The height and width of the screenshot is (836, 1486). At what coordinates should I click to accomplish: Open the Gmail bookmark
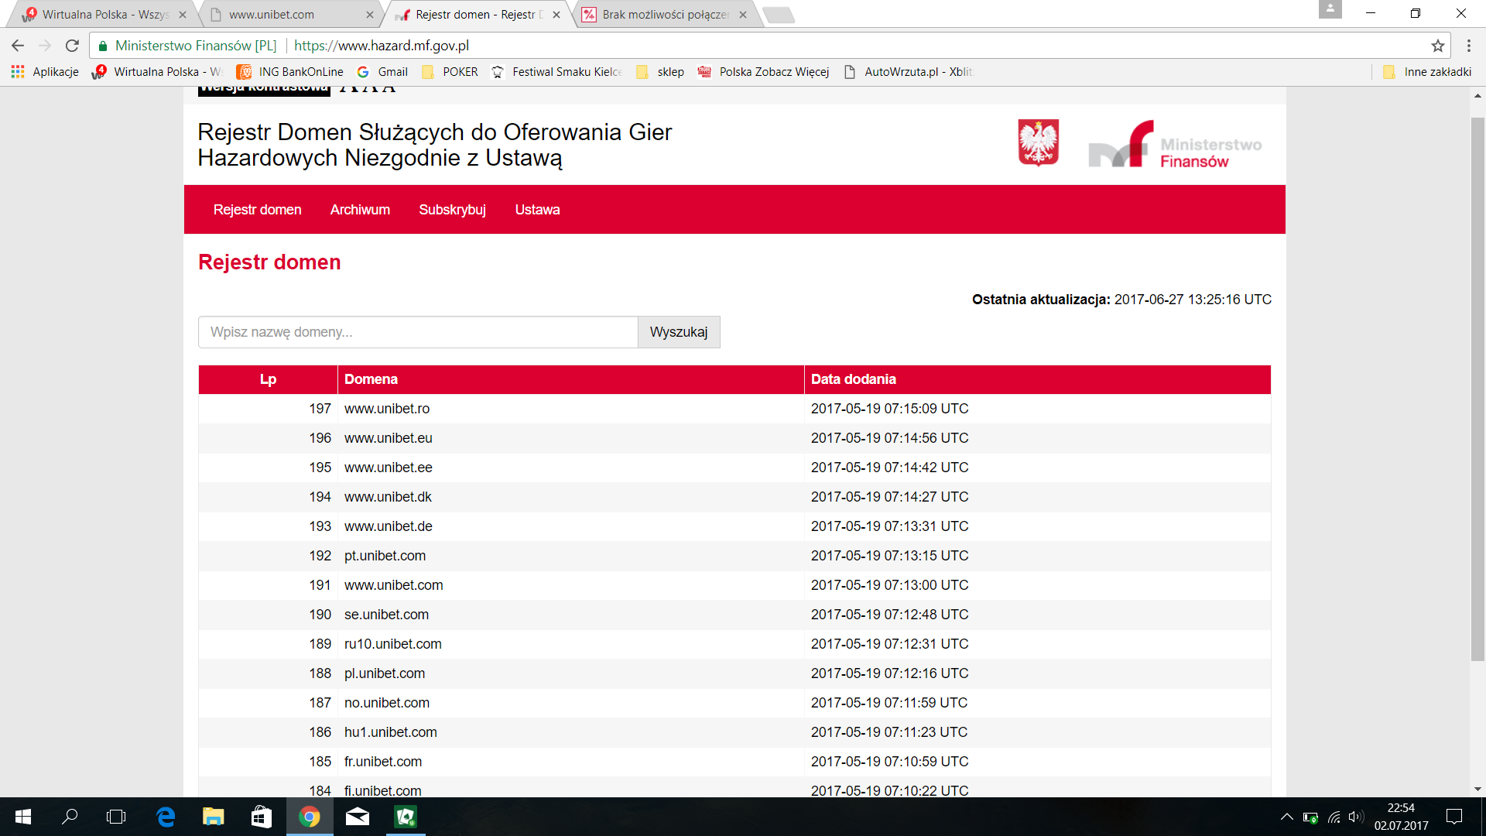coord(382,72)
